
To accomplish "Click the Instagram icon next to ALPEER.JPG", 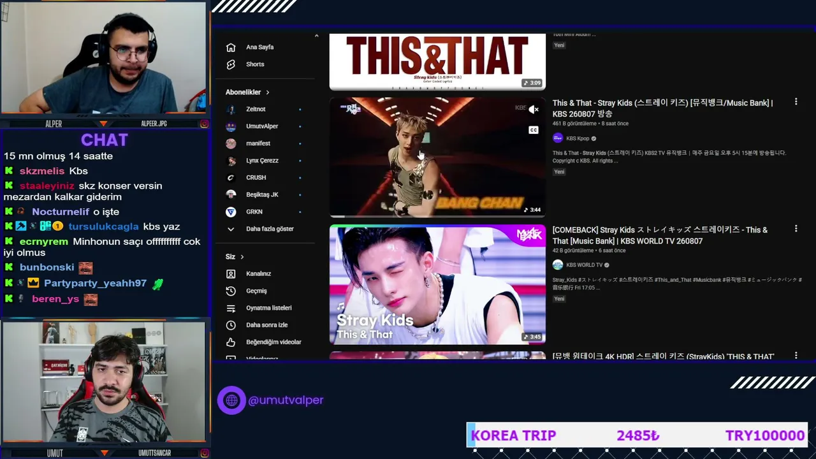I will pyautogui.click(x=204, y=124).
